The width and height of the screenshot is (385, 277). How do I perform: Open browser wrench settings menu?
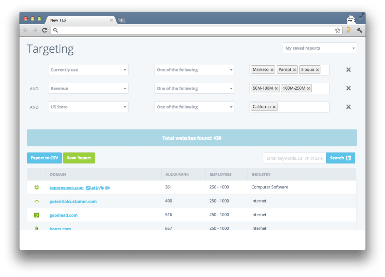359,30
